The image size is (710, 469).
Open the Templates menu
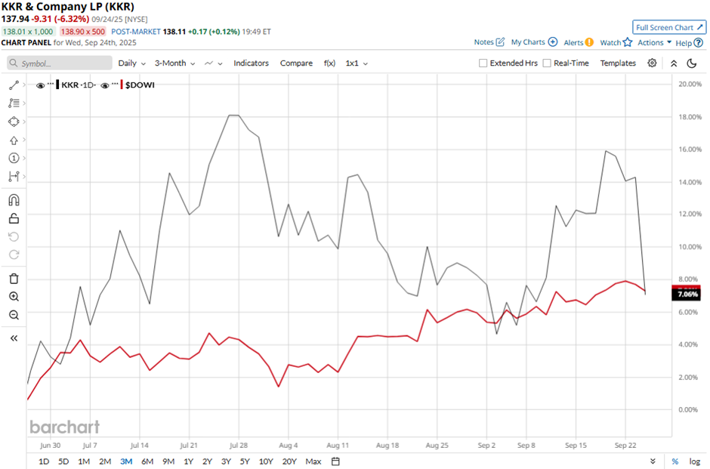[x=618, y=63]
